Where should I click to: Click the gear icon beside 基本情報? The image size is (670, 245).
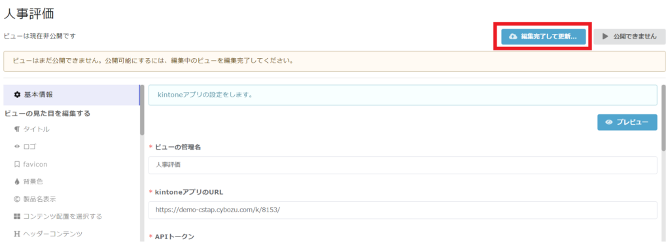point(17,95)
